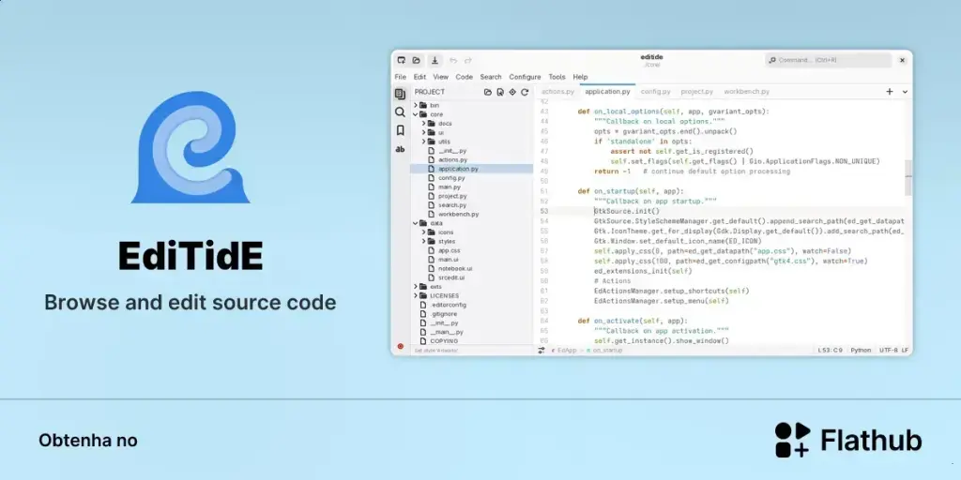This screenshot has height=480, width=961.
Task: Click the plus icon to add new tab
Action: point(890,92)
